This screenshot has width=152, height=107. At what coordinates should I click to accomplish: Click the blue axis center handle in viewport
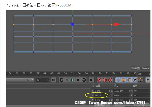tap(73, 24)
